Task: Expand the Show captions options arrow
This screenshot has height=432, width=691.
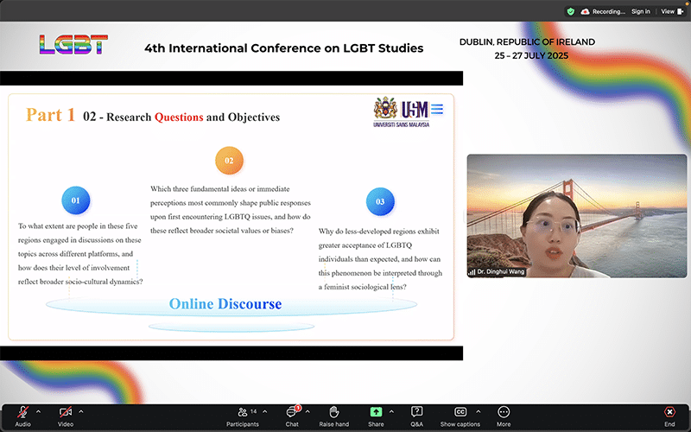Action: tap(479, 412)
